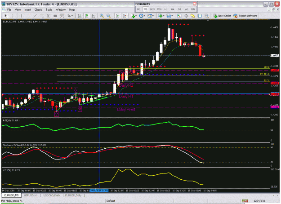The image size is (281, 204).
Task: Set periodicity to H1
Action: 166,9
